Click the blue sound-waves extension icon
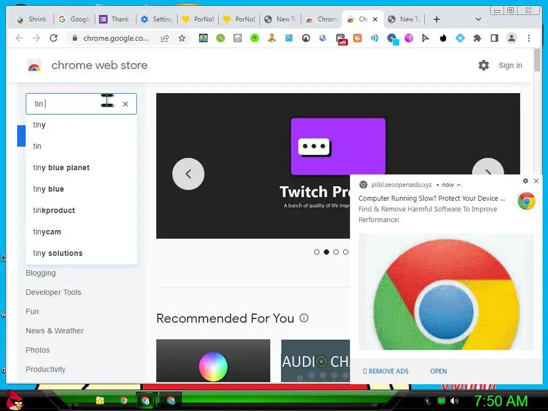Viewport: 548px width, 411px height. click(x=374, y=38)
